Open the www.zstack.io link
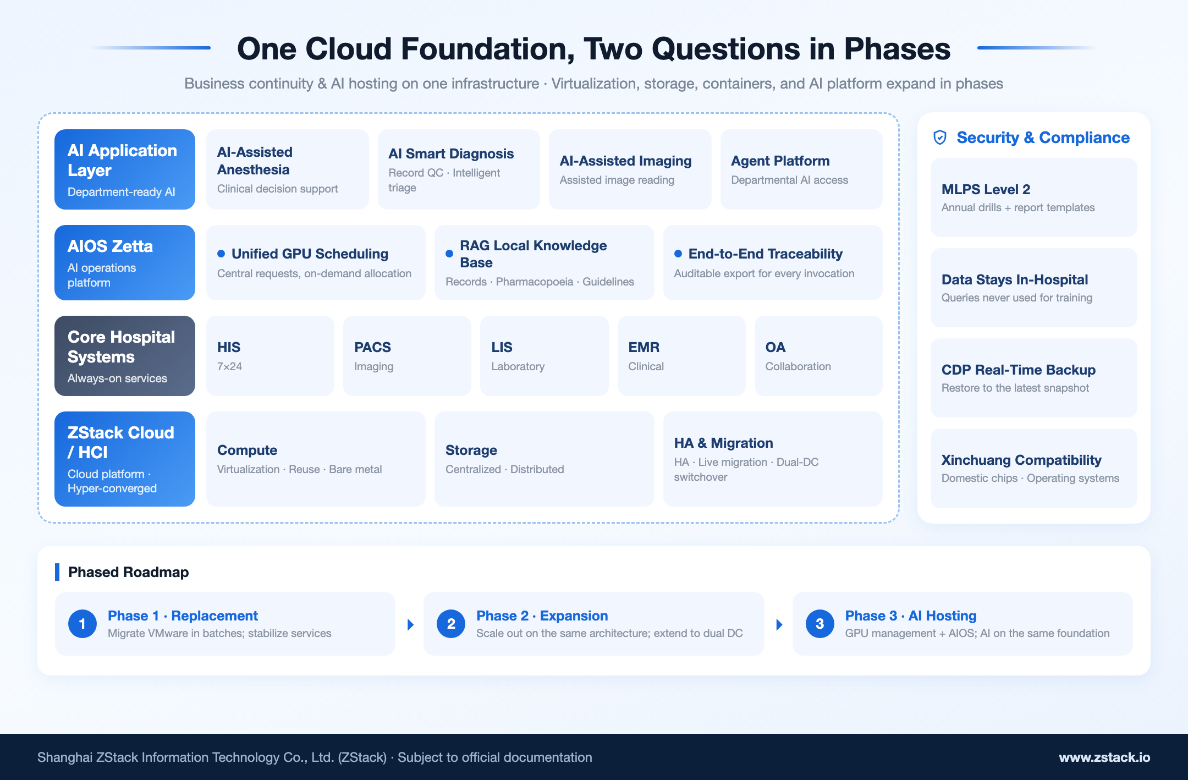 pos(1104,757)
